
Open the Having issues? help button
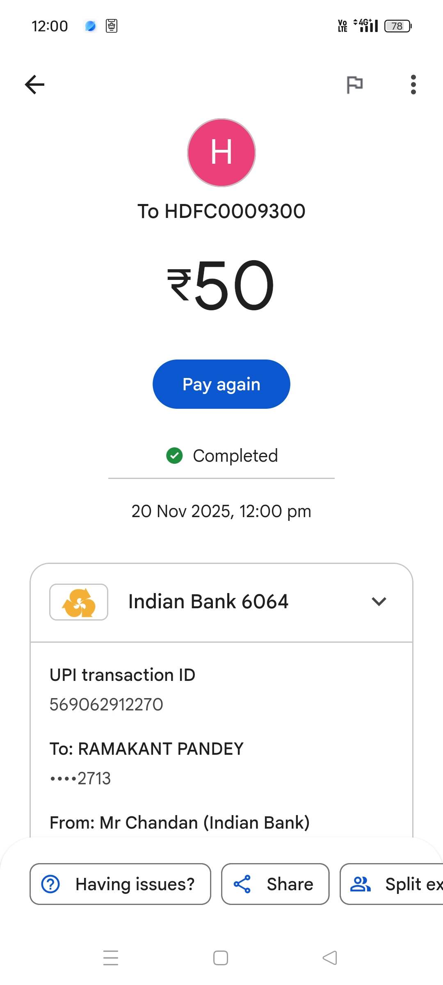pyautogui.click(x=120, y=884)
